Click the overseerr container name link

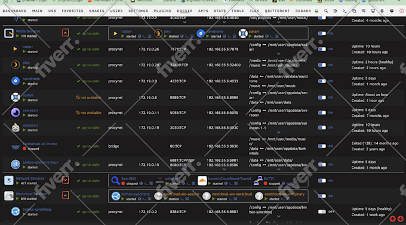click(30, 110)
